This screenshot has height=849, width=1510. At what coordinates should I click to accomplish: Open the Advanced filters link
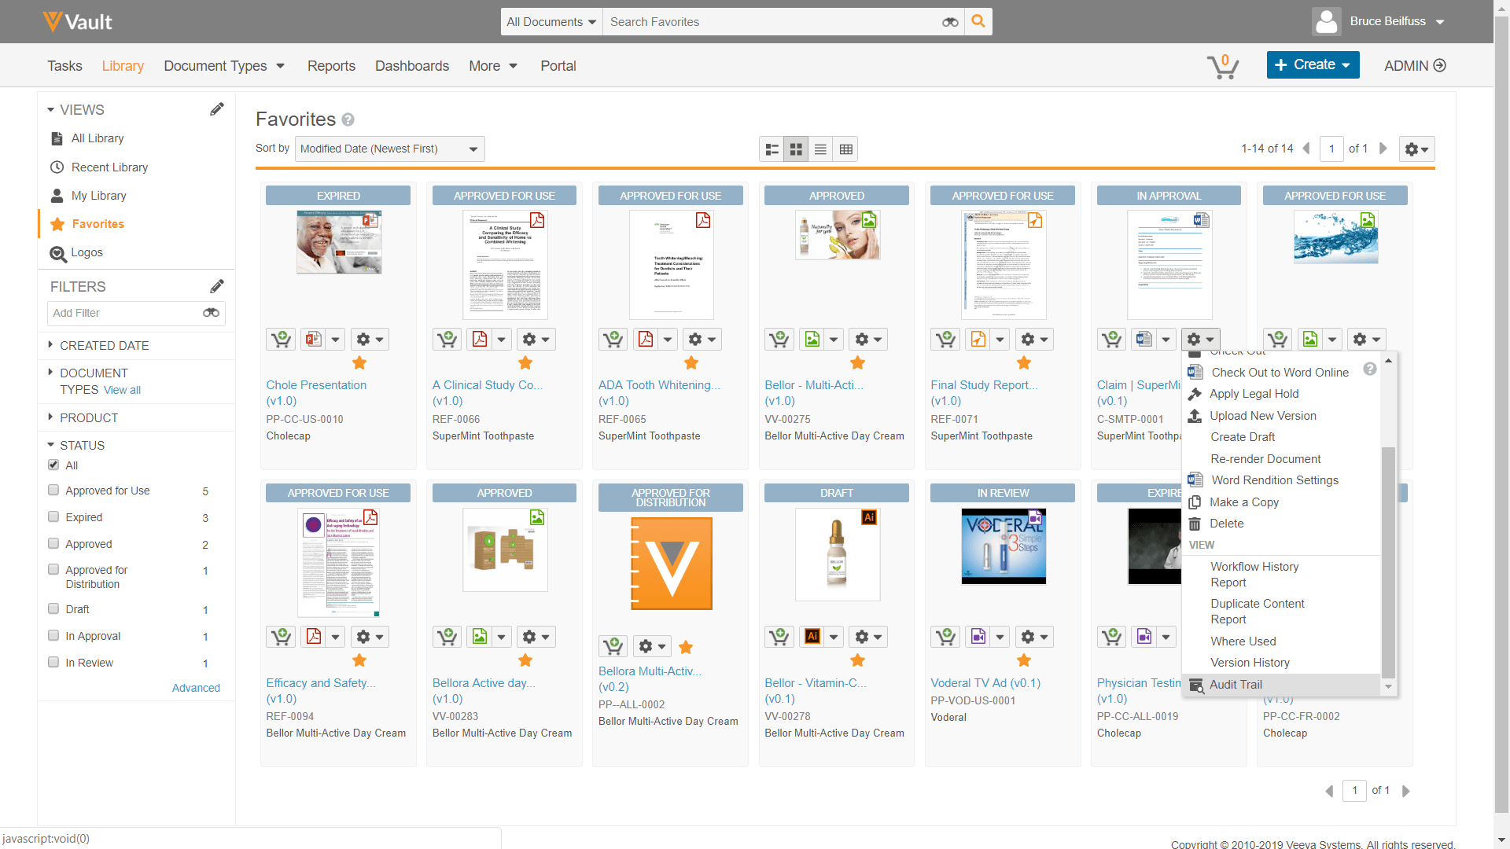tap(196, 688)
